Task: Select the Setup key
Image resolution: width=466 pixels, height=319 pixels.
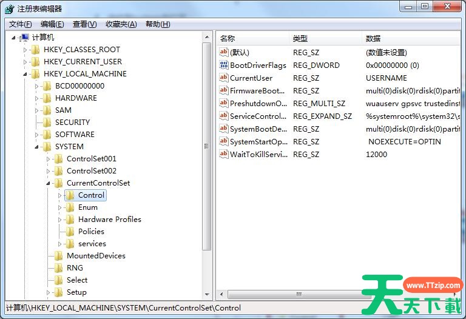Action: point(76,292)
